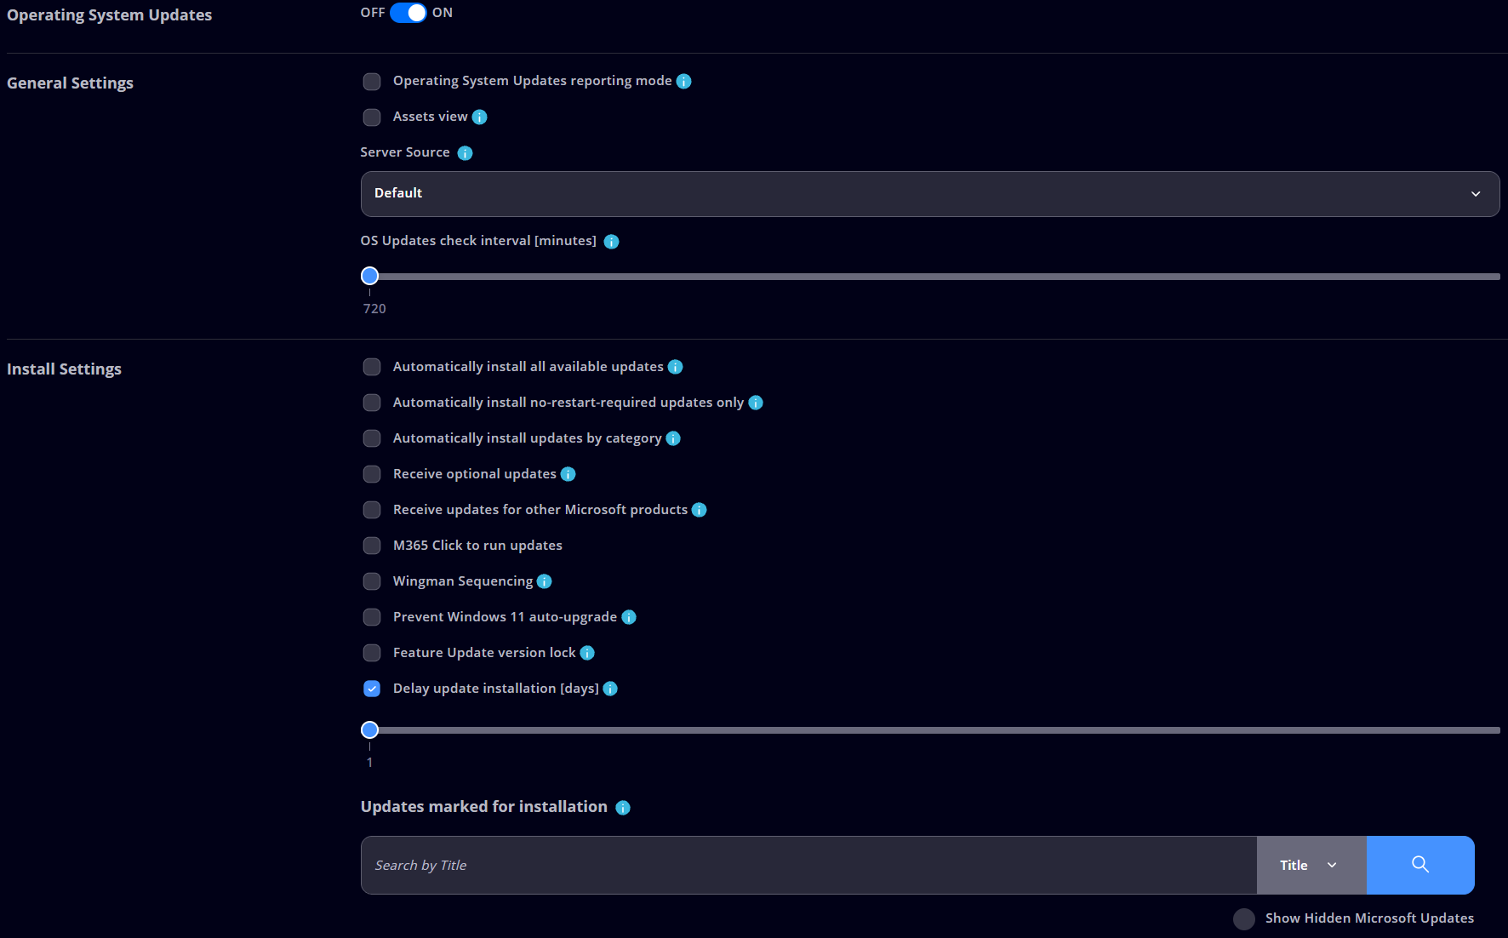
Task: Uncheck Delay update installation checkbox
Action: [372, 689]
